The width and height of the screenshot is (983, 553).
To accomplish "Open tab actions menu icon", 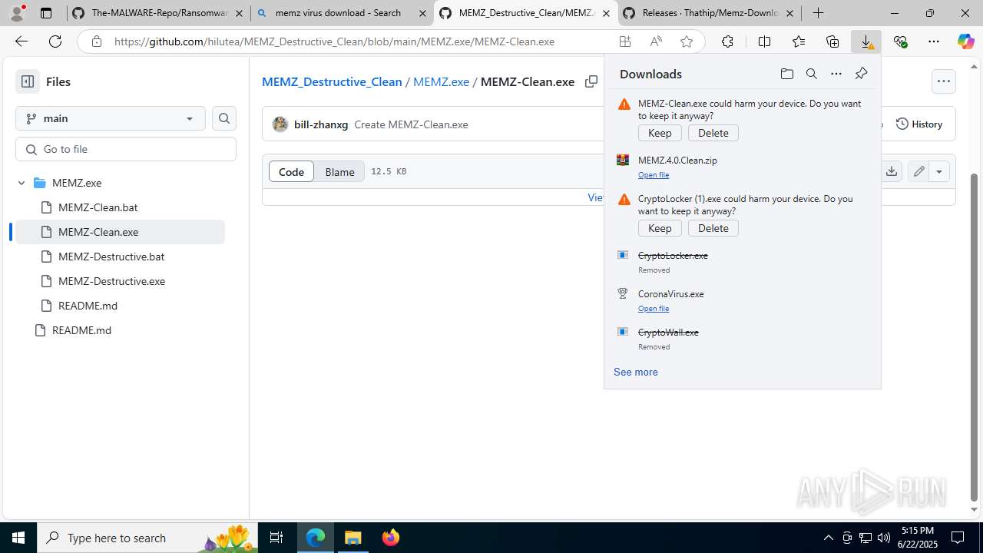I will (46, 13).
